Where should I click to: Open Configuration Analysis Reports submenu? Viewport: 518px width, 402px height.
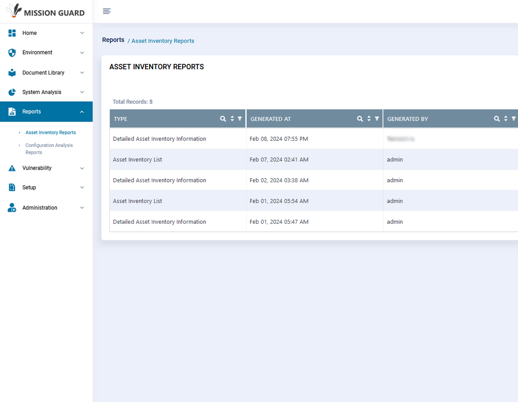[x=49, y=149]
